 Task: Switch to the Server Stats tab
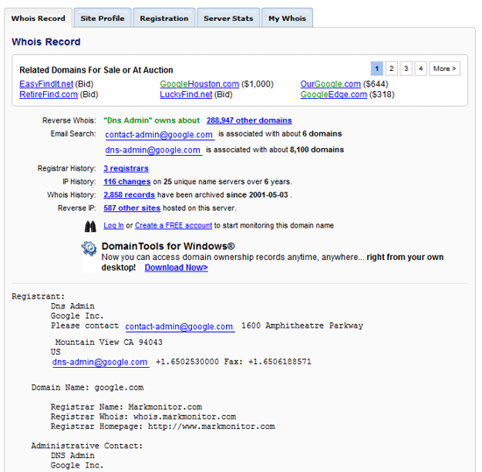[x=229, y=18]
